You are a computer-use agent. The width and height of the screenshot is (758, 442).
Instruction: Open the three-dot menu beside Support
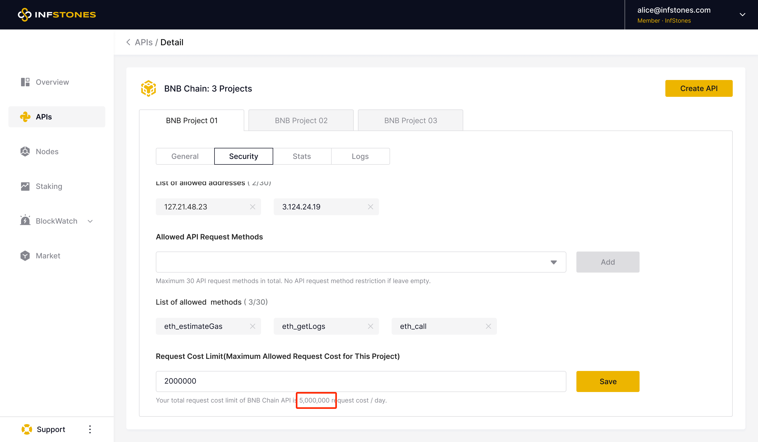tap(90, 429)
